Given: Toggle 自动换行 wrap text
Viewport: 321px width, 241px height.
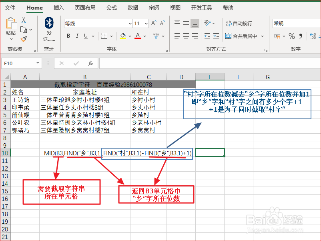Looking at the screenshot, I should [x=239, y=23].
